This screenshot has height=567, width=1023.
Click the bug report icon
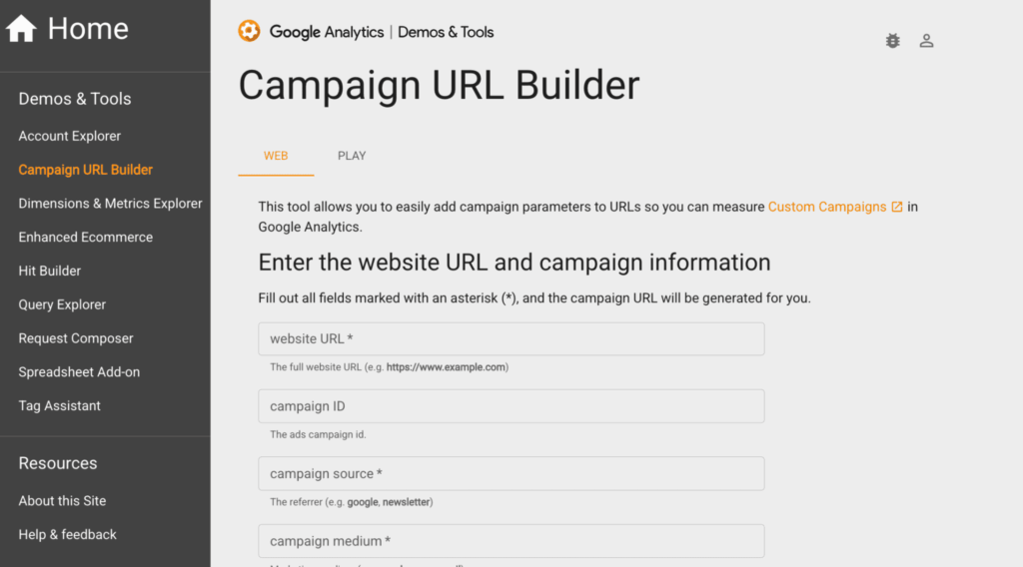892,41
